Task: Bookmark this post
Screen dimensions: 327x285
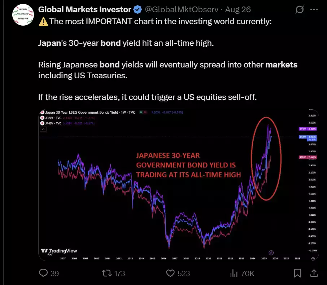Action: (297, 273)
